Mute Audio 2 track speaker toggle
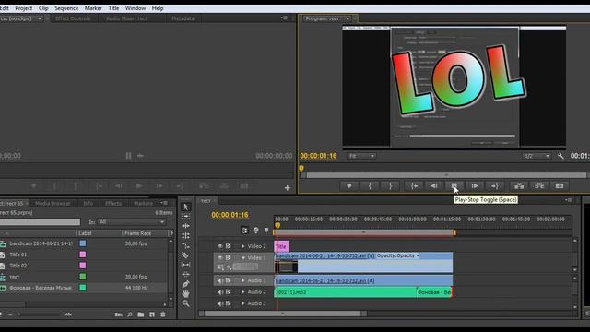Viewport: 590px width, 332px height. 220,292
